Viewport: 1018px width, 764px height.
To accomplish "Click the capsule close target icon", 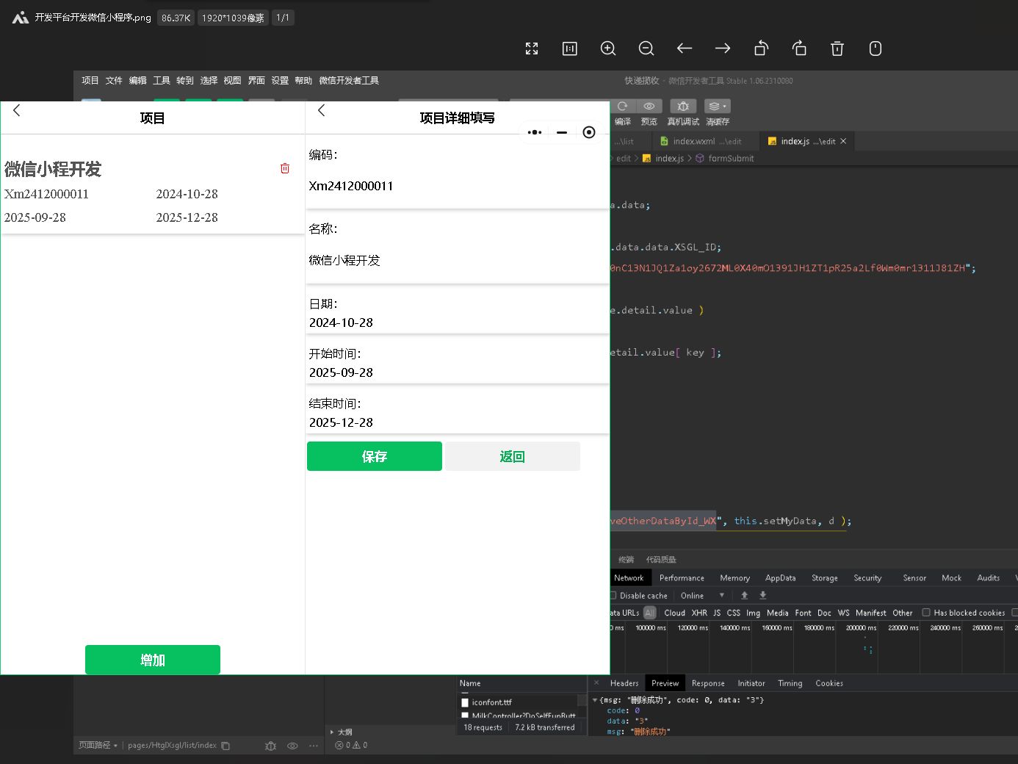I will click(589, 132).
